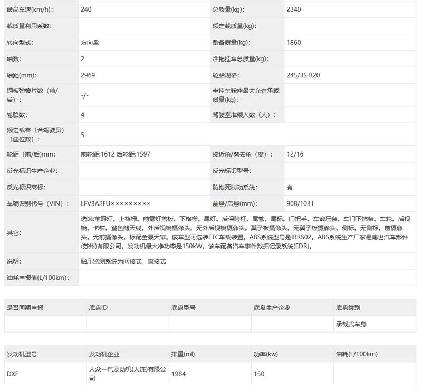Select the rated passengers value 5
The height and width of the screenshot is (390, 422).
(82, 135)
